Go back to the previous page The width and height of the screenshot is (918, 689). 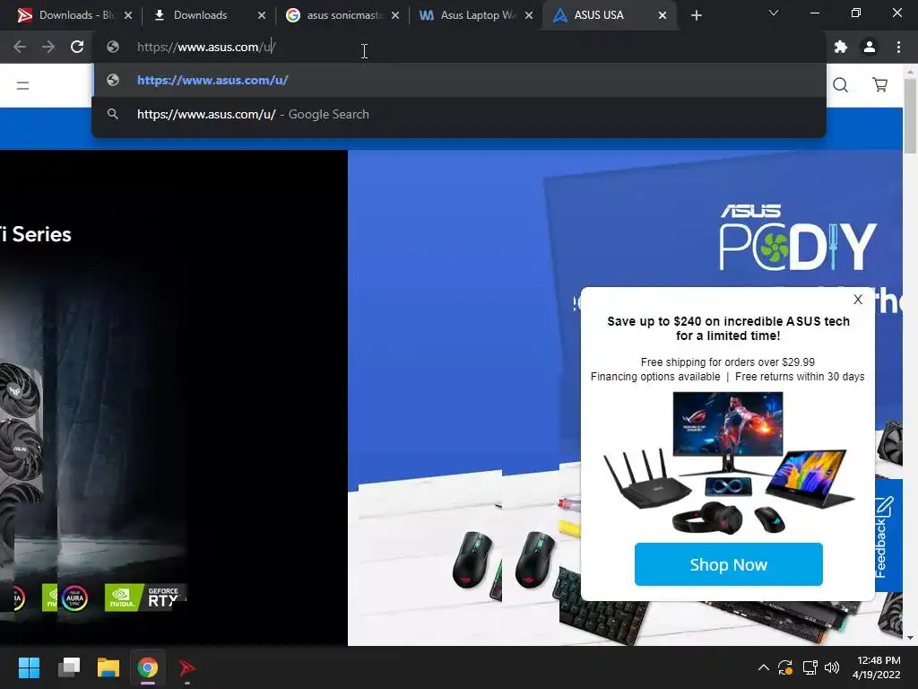pyautogui.click(x=20, y=47)
